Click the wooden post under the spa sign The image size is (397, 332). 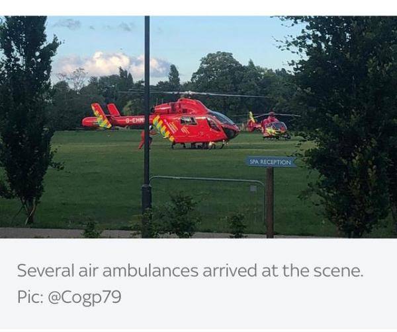tap(270, 203)
